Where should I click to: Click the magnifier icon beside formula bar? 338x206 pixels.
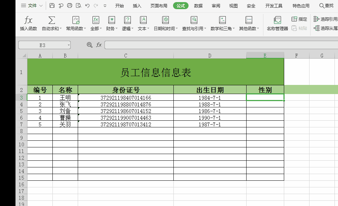[89, 45]
